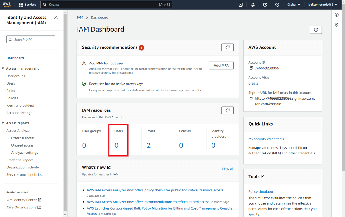Image resolution: width=345 pixels, height=217 pixels.
Task: Click the Add MFA button
Action: 221,66
